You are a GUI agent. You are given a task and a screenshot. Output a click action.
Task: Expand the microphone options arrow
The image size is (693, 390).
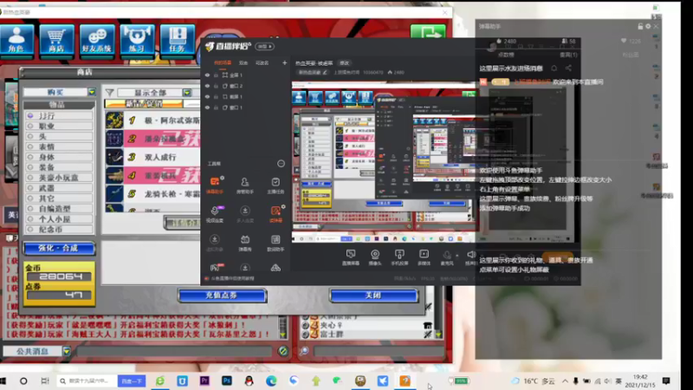pos(457,255)
